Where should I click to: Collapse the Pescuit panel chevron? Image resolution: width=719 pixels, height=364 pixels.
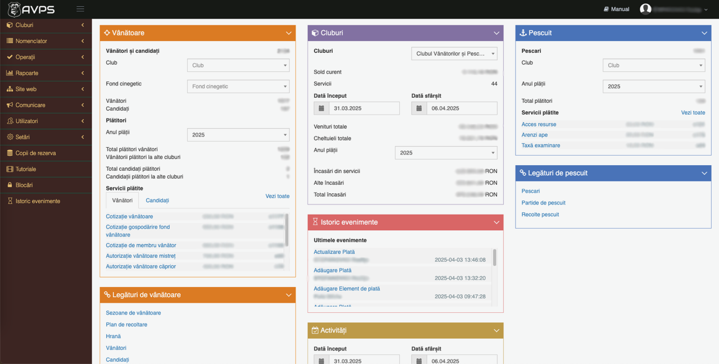(x=704, y=33)
